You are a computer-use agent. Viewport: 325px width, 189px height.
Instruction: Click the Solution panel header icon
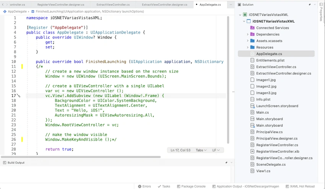point(239,5)
